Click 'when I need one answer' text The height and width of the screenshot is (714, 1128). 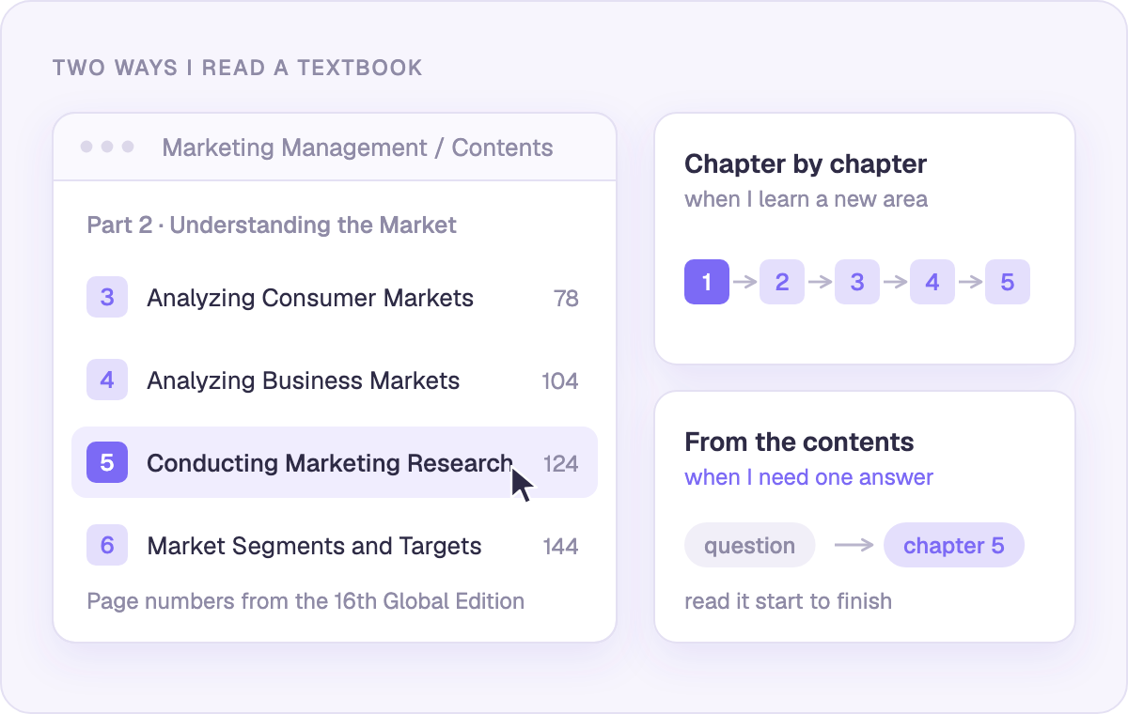pos(808,477)
